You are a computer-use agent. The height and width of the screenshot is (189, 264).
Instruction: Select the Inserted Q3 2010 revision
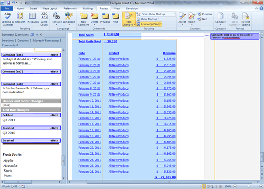pyautogui.click(x=31, y=128)
